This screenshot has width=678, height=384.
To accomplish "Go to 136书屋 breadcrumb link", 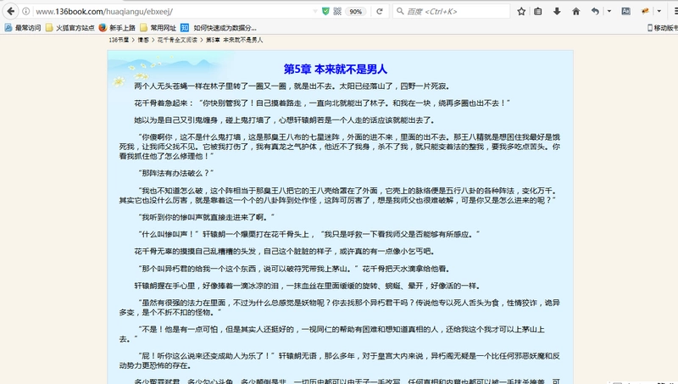I will 119,40.
